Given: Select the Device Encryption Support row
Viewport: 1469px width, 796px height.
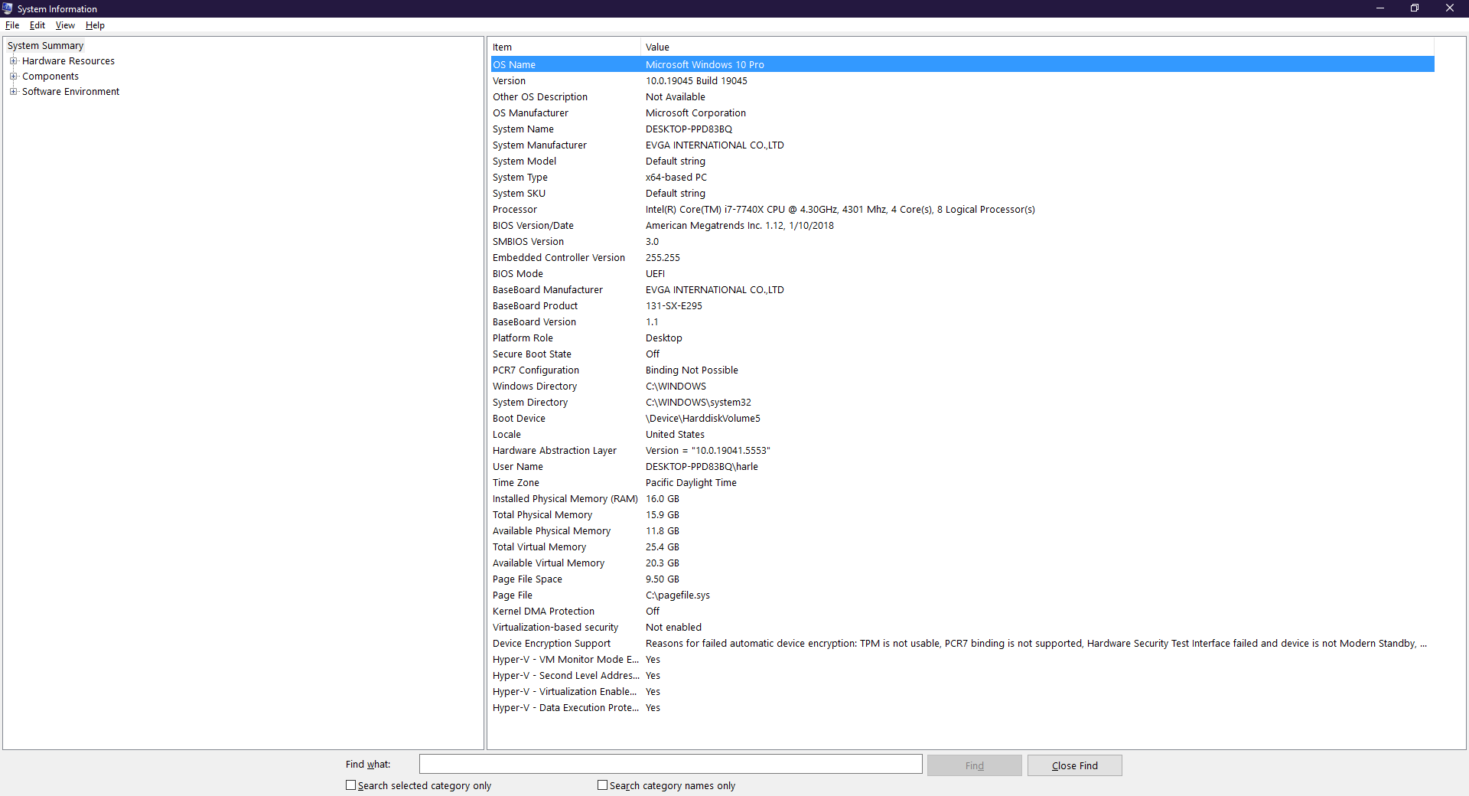Looking at the screenshot, I should click(x=963, y=644).
